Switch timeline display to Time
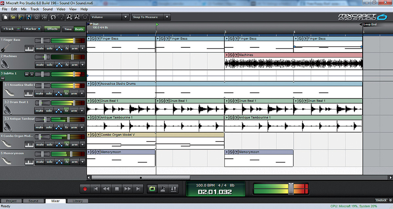 click(x=68, y=29)
